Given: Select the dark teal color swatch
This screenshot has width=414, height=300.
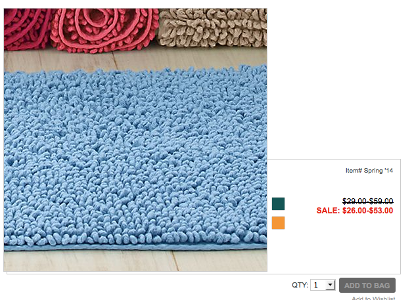Looking at the screenshot, I should coord(278,204).
